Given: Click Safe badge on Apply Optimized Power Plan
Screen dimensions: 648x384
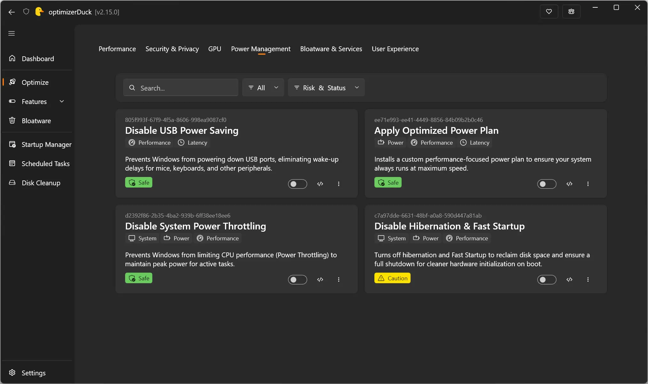Looking at the screenshot, I should click(388, 182).
